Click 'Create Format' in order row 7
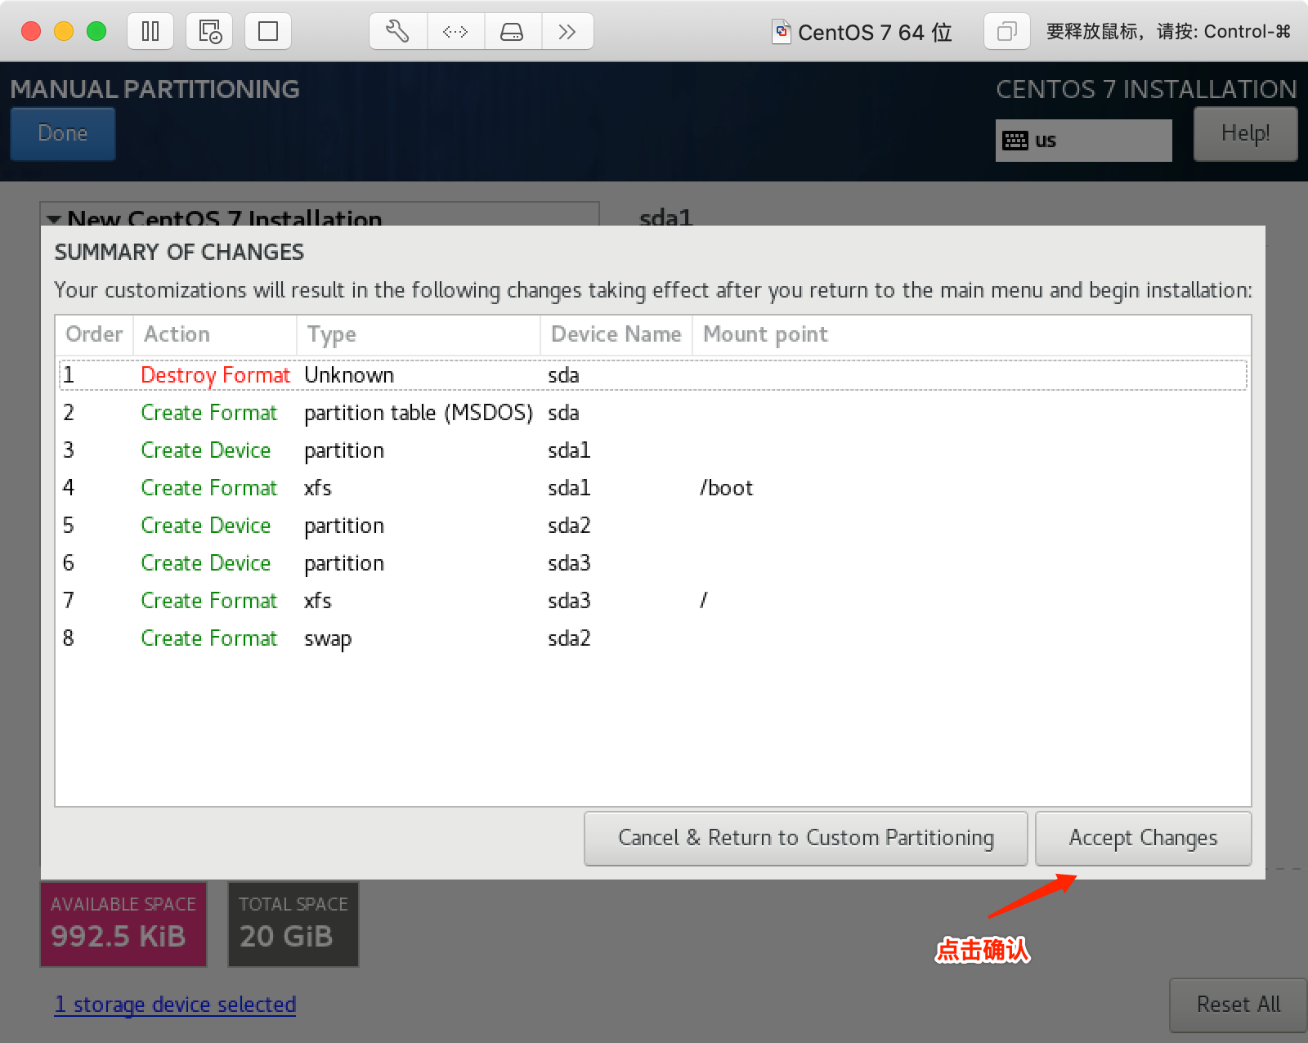The width and height of the screenshot is (1308, 1043). click(208, 601)
